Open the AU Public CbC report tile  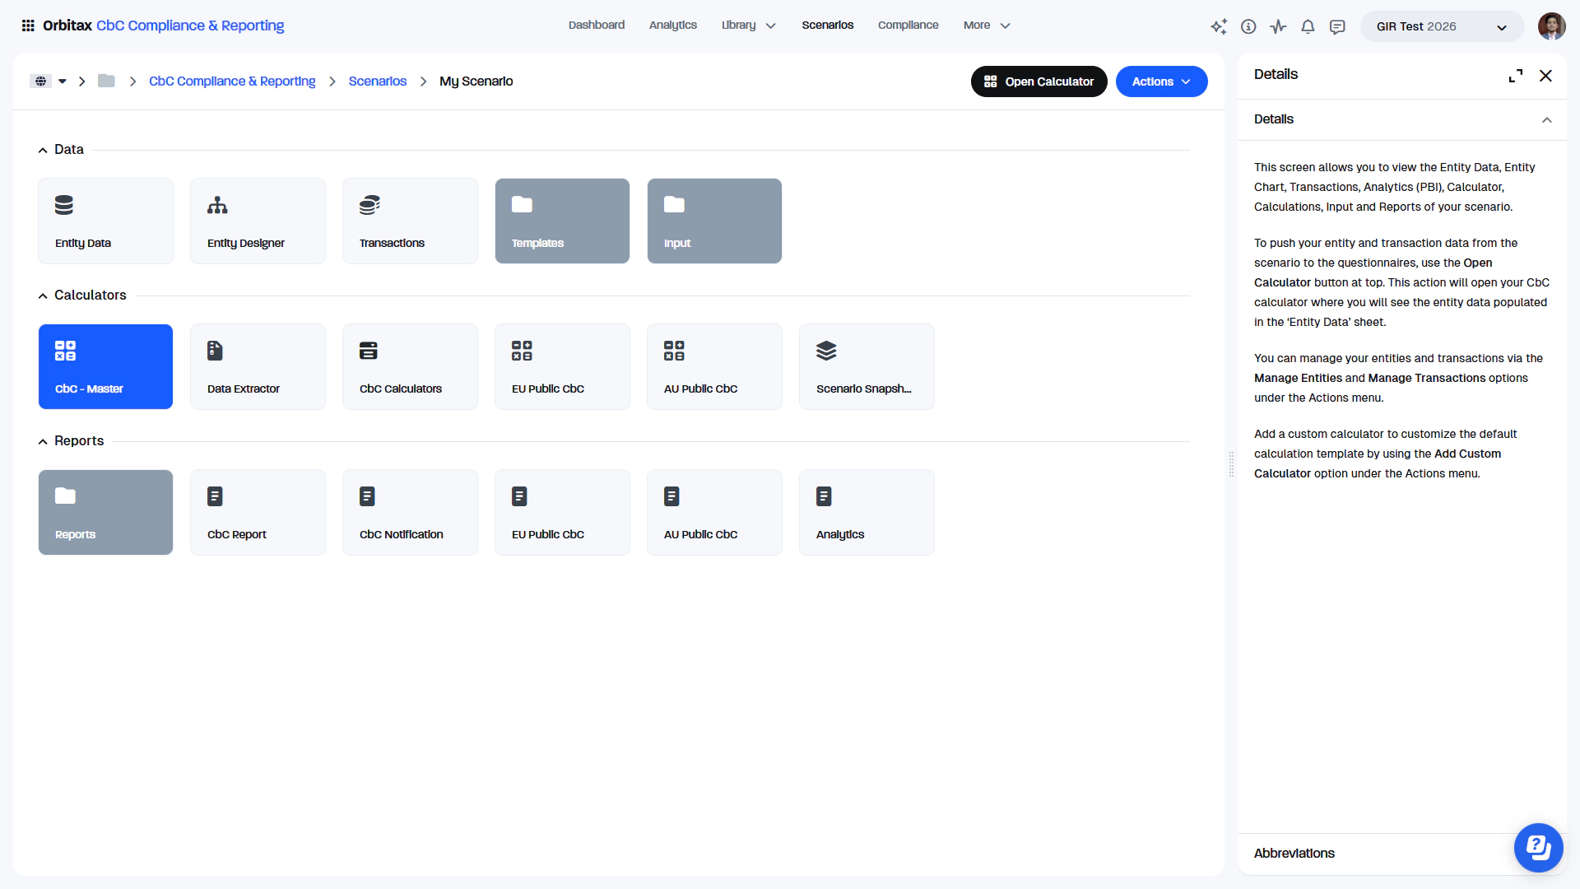click(x=714, y=512)
